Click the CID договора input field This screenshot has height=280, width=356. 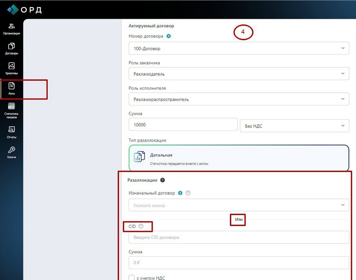[x=239, y=237]
